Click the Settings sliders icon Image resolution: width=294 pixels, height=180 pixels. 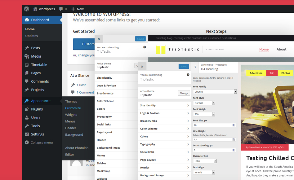coord(27,134)
